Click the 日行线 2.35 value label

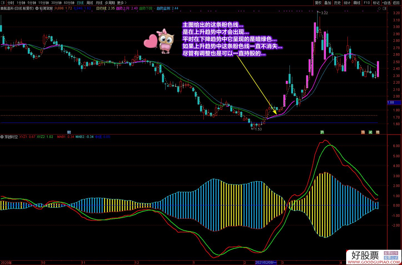pyautogui.click(x=105, y=8)
